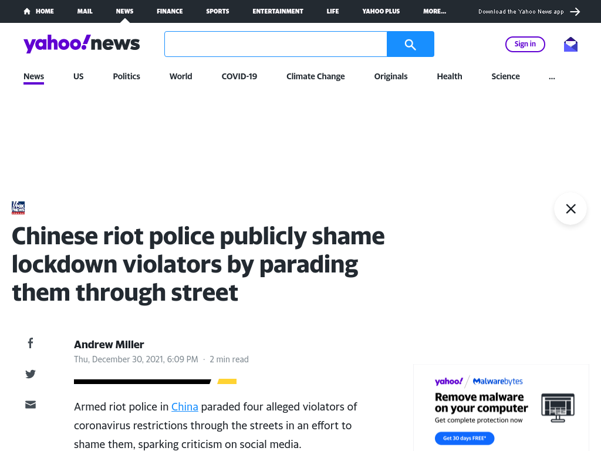Open Entertainment in top navigation

[x=278, y=12]
